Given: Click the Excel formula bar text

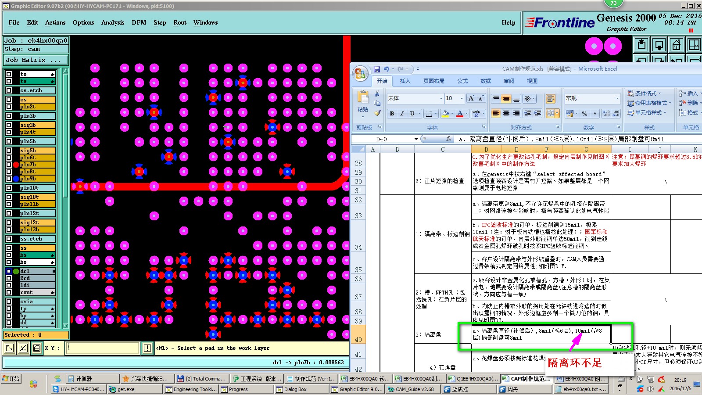Looking at the screenshot, I should tap(562, 139).
